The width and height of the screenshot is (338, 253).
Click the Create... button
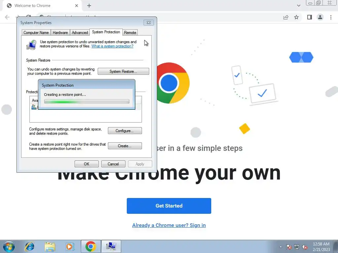(x=125, y=146)
